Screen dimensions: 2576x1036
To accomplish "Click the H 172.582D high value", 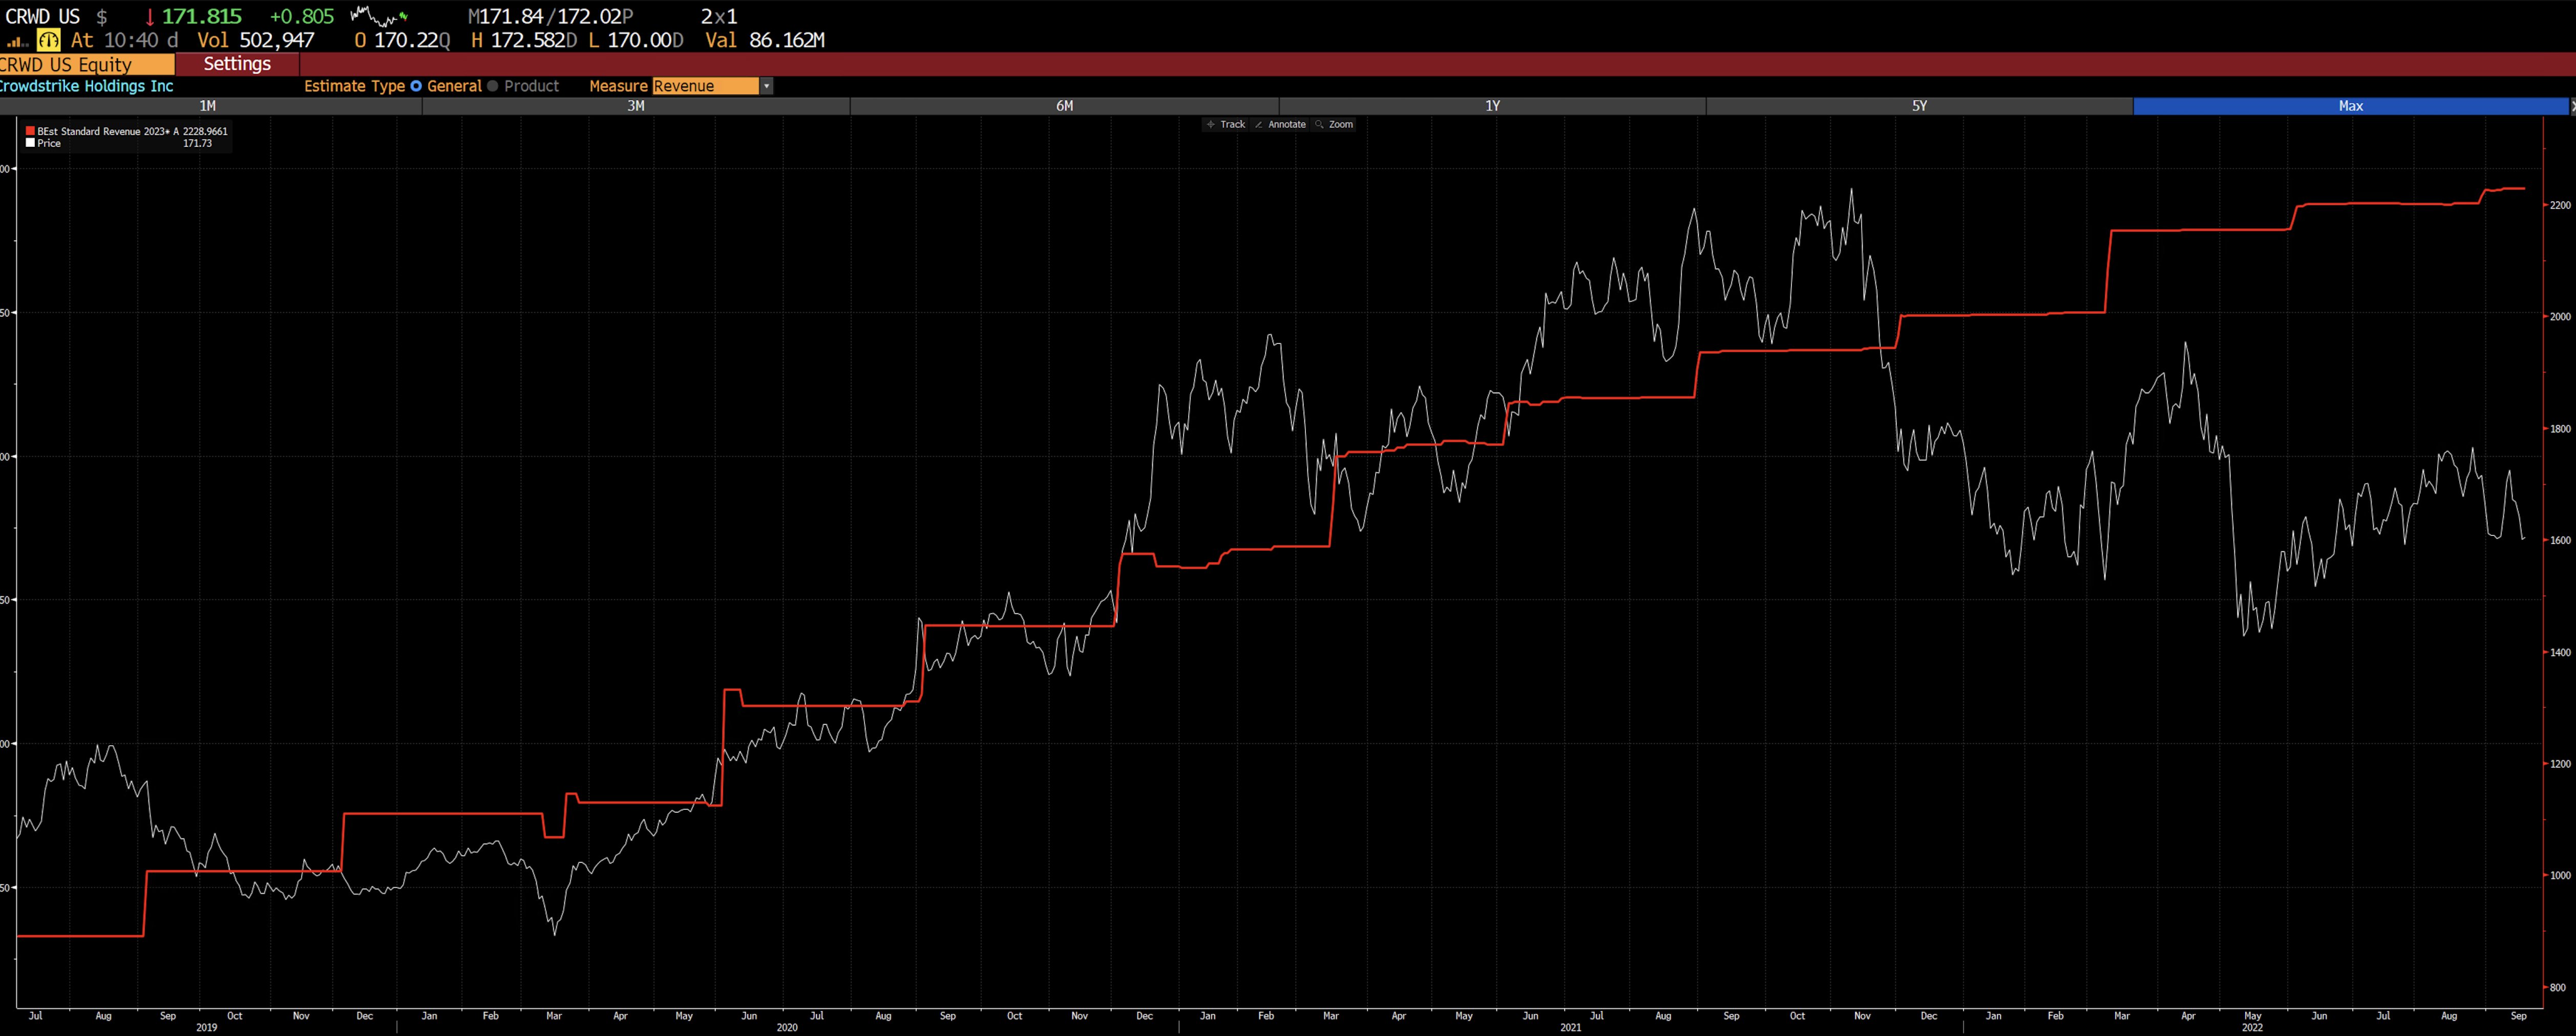I will point(524,41).
